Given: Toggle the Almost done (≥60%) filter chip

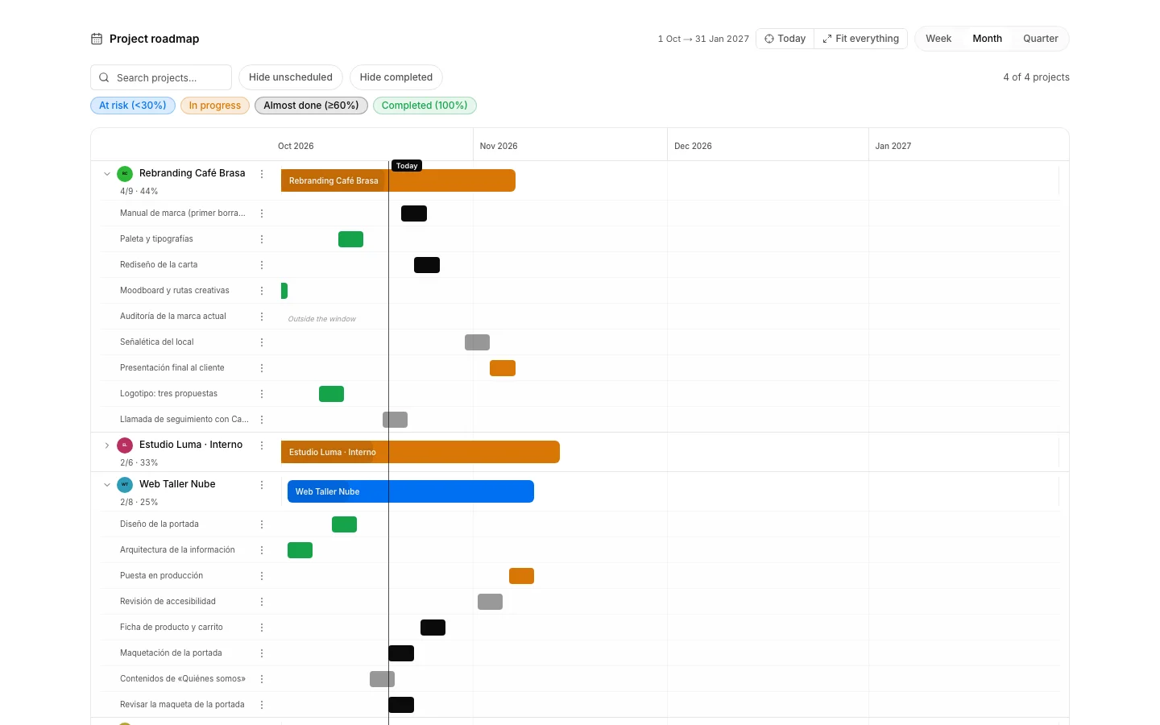Looking at the screenshot, I should coord(312,106).
